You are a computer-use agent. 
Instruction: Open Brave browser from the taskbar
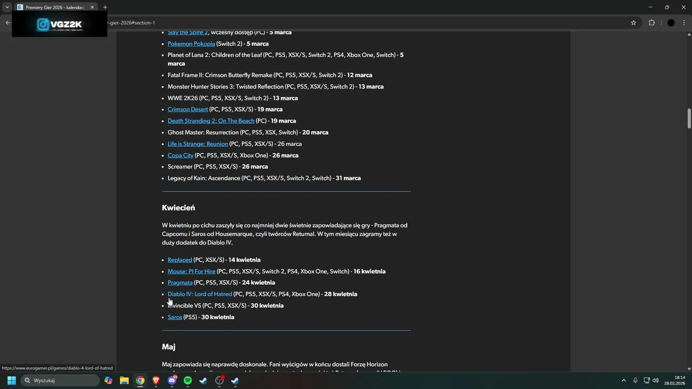156,380
